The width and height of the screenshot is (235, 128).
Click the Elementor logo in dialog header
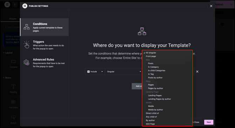(x=25, y=6)
